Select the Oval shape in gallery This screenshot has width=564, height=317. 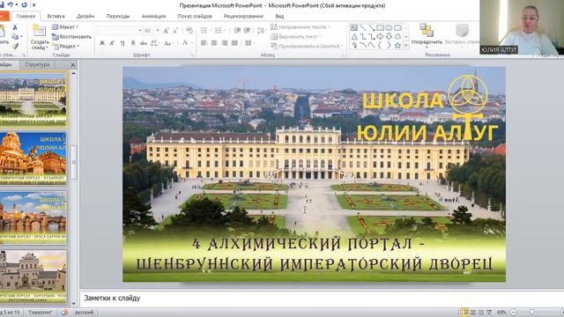pyautogui.click(x=389, y=27)
